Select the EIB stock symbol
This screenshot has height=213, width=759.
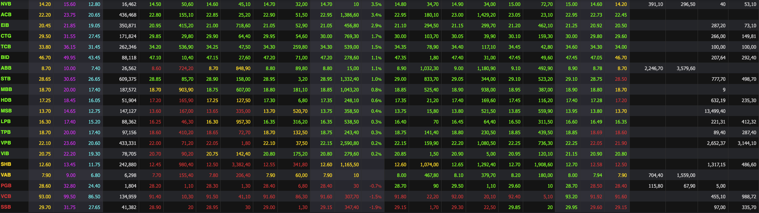click(x=5, y=25)
